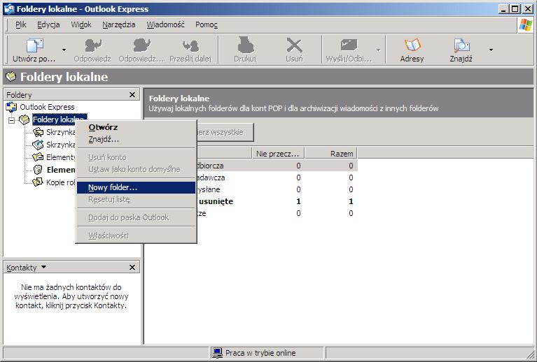Viewport: 537px width, 362px height.
Task: Click the Nie przeczytane column header
Action: 278,154
